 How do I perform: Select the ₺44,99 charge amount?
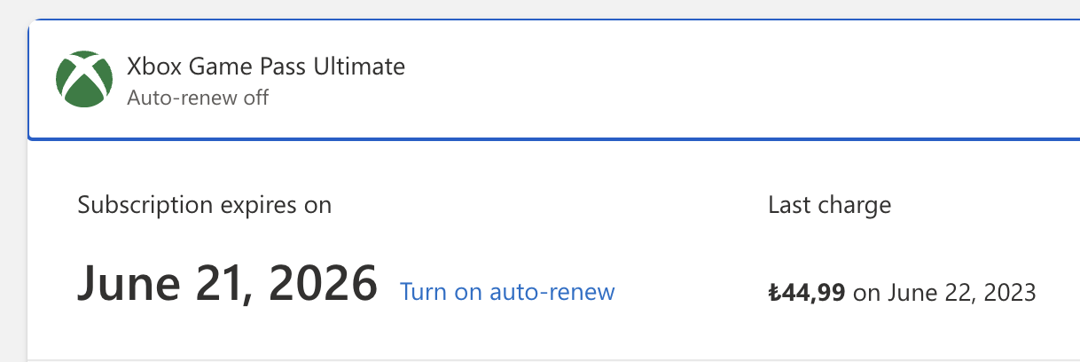[x=806, y=293]
